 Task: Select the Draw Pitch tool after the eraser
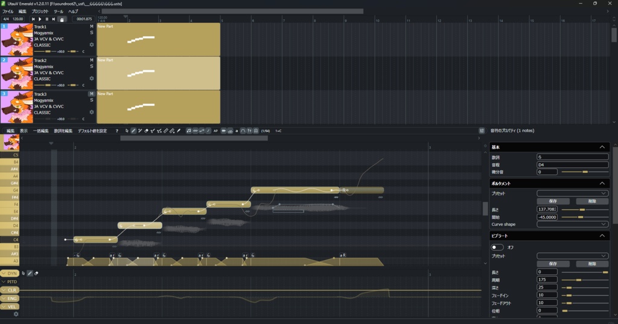pos(153,131)
